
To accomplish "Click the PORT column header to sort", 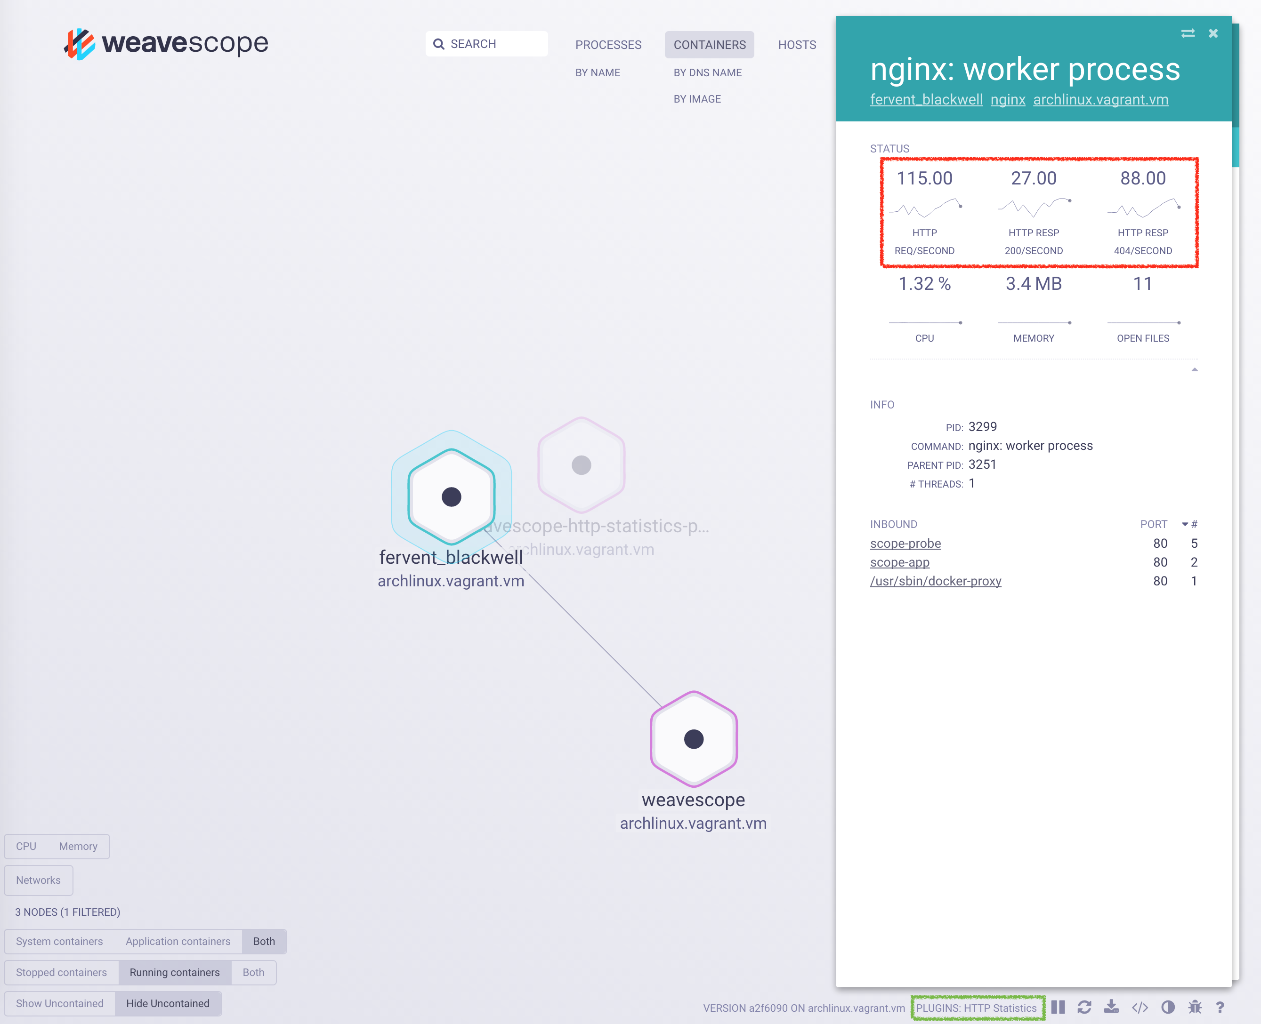I will pos(1153,524).
